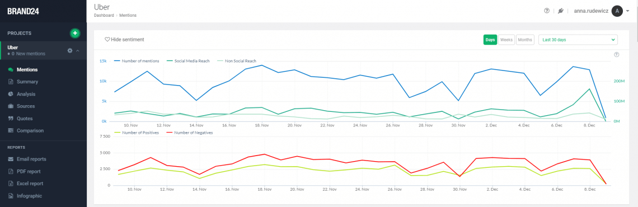Click the plug integrations icon in header

coord(561,11)
